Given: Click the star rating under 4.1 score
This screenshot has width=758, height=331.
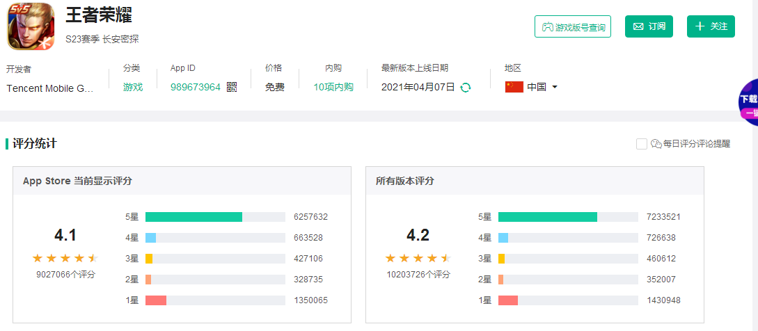Looking at the screenshot, I should click(65, 258).
